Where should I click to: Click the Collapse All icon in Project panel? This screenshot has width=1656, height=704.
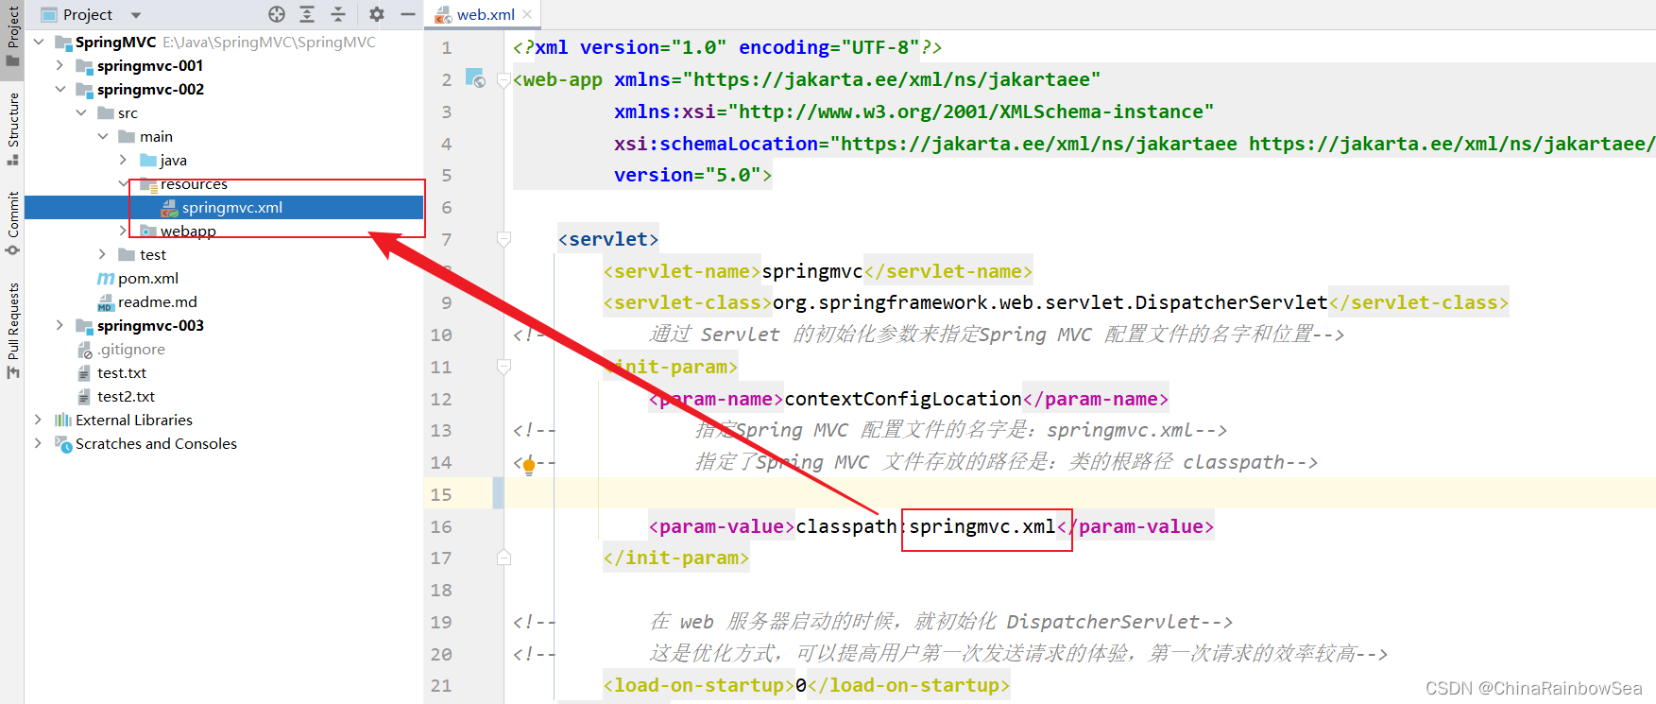[338, 14]
